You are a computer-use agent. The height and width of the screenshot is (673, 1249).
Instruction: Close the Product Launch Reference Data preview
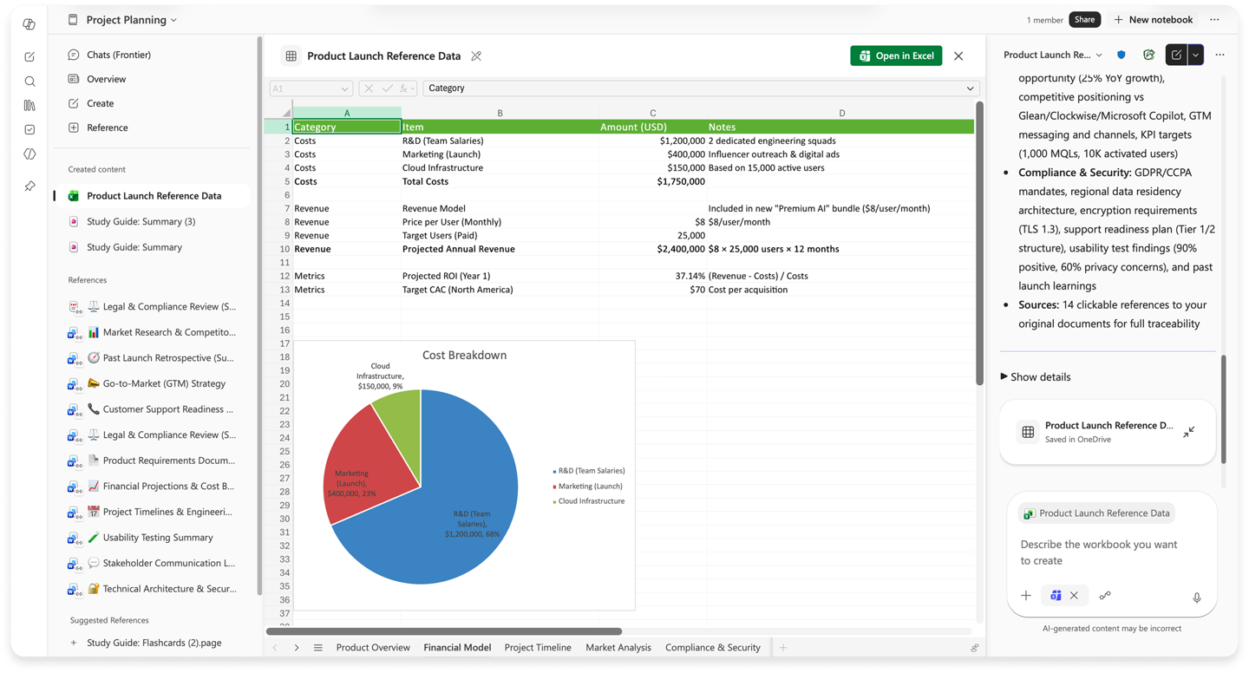[x=958, y=56]
